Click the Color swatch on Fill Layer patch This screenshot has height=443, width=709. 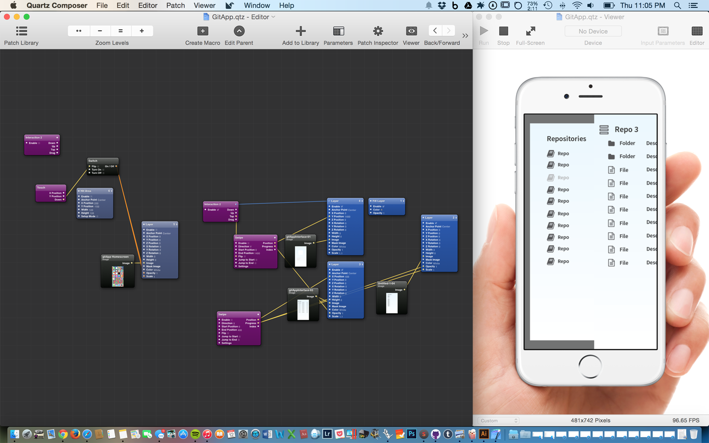pos(382,210)
